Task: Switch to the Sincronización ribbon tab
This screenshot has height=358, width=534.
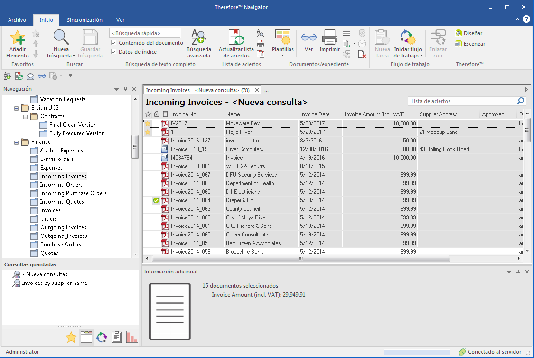Action: coord(84,20)
